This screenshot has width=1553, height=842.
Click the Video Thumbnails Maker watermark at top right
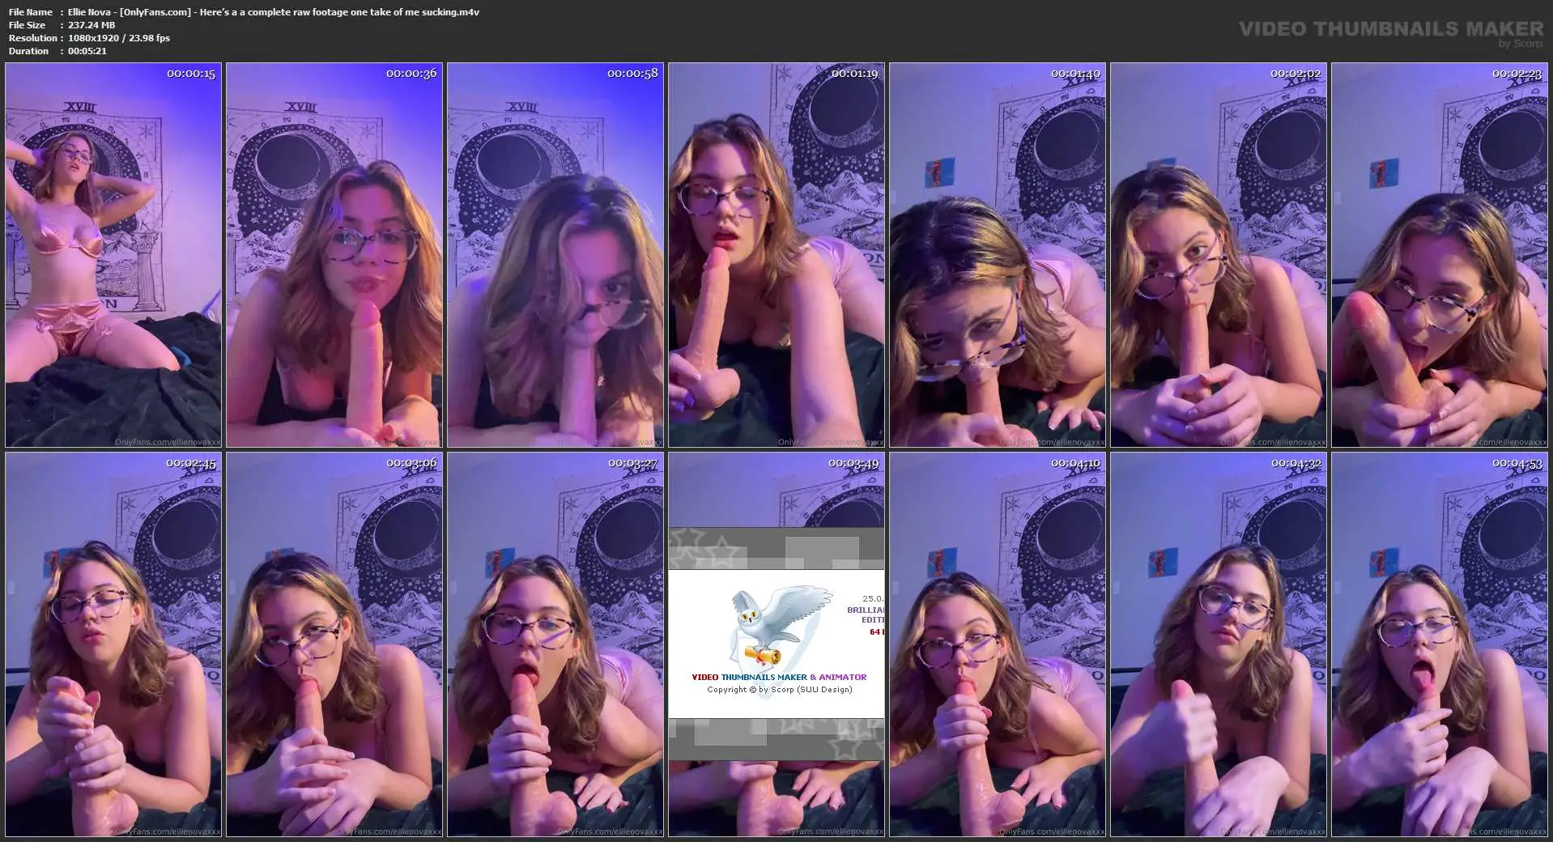tap(1390, 30)
